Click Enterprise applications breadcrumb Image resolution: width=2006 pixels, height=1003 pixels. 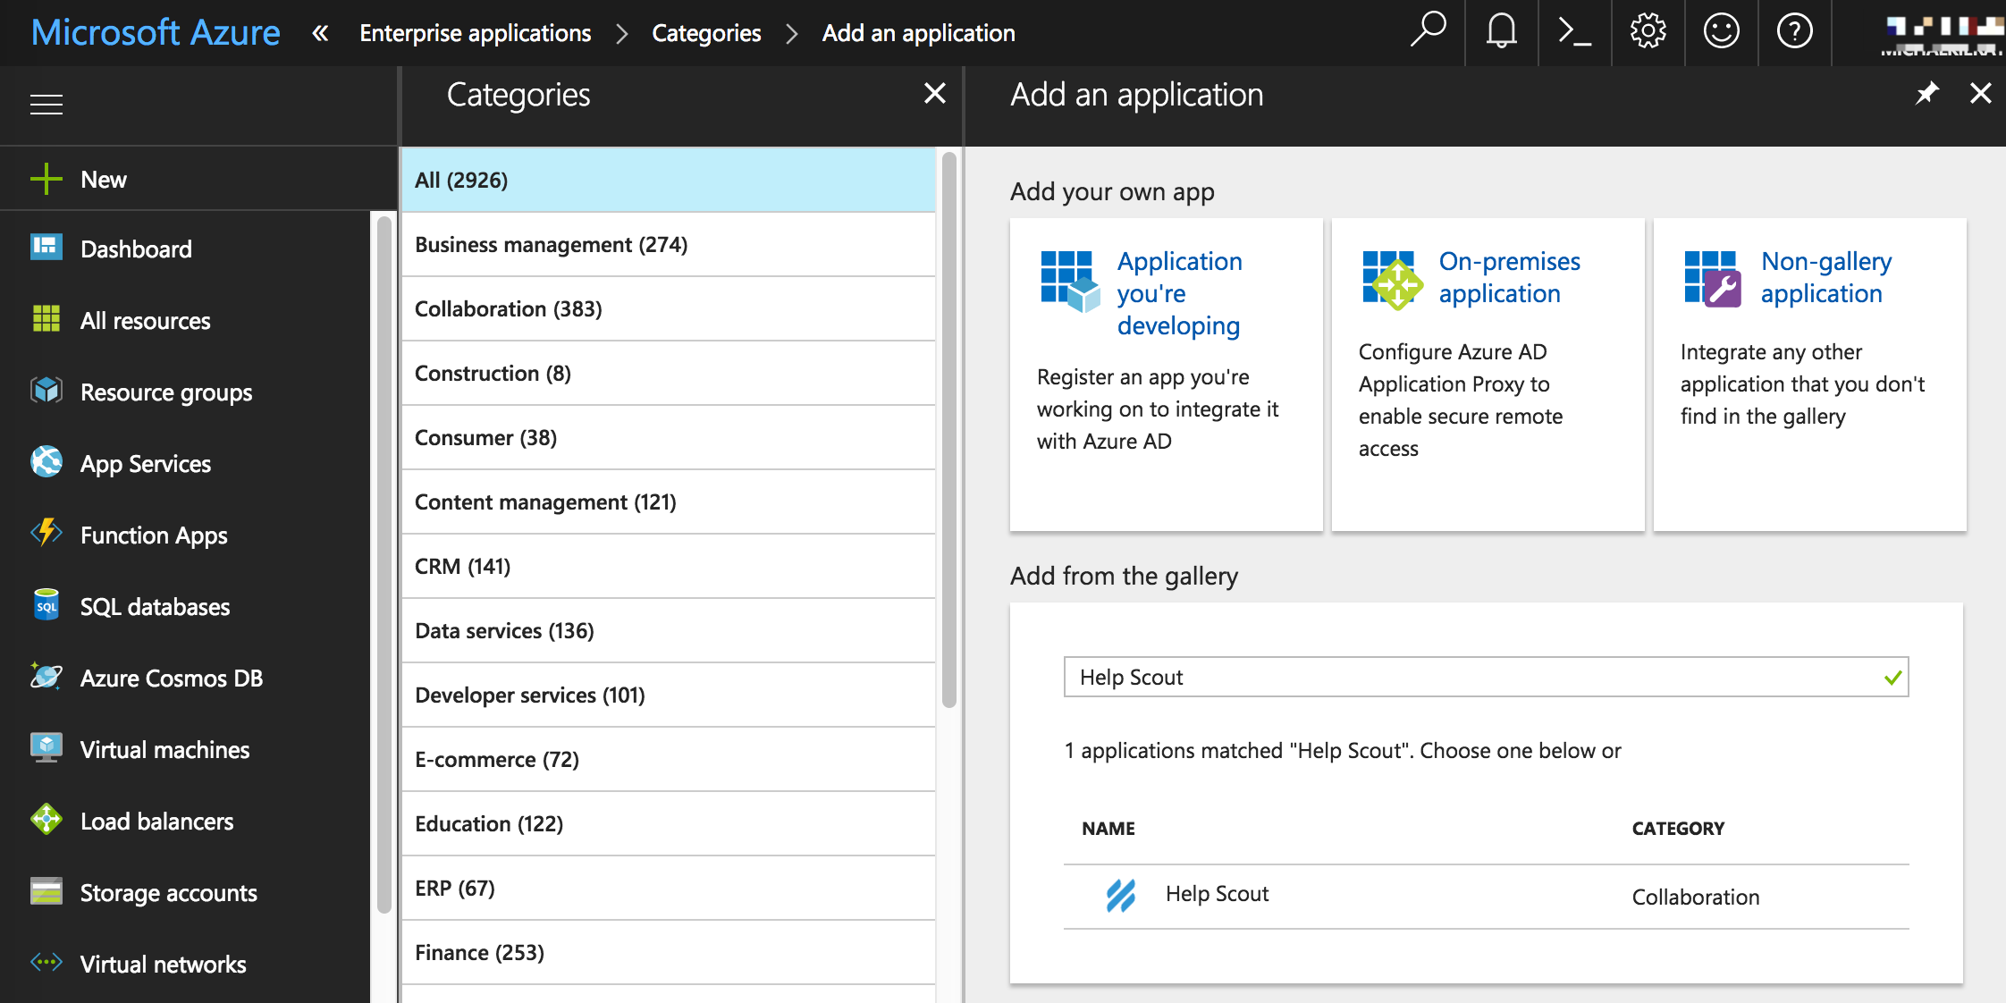point(475,34)
